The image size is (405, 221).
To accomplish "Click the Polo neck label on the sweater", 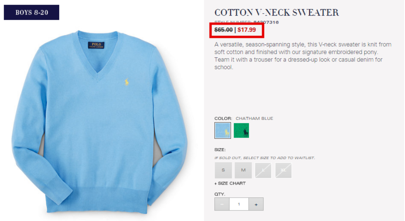I will click(96, 45).
